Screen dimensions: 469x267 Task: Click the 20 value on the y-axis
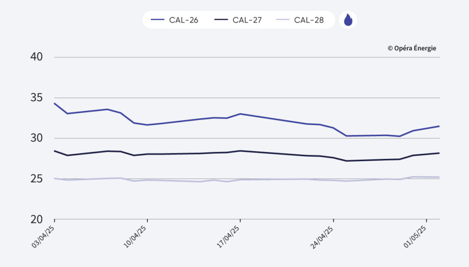[36, 219]
